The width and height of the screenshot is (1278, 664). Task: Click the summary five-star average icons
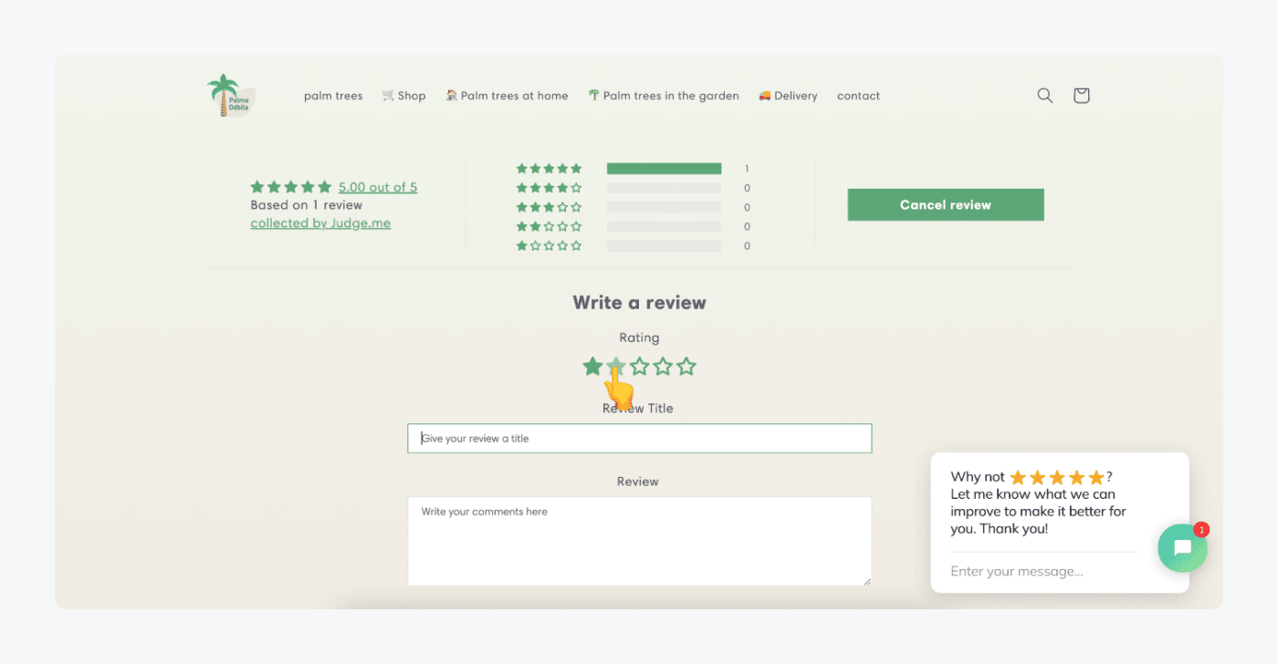point(291,187)
